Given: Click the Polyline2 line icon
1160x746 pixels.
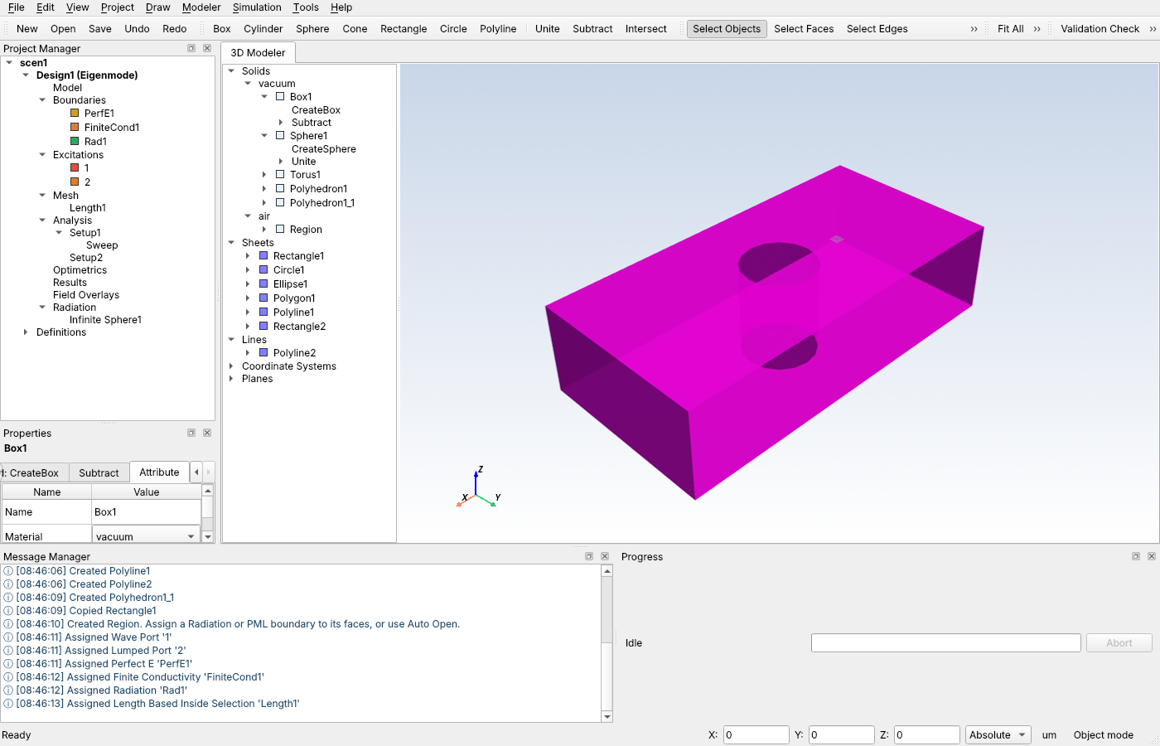Looking at the screenshot, I should [x=263, y=353].
